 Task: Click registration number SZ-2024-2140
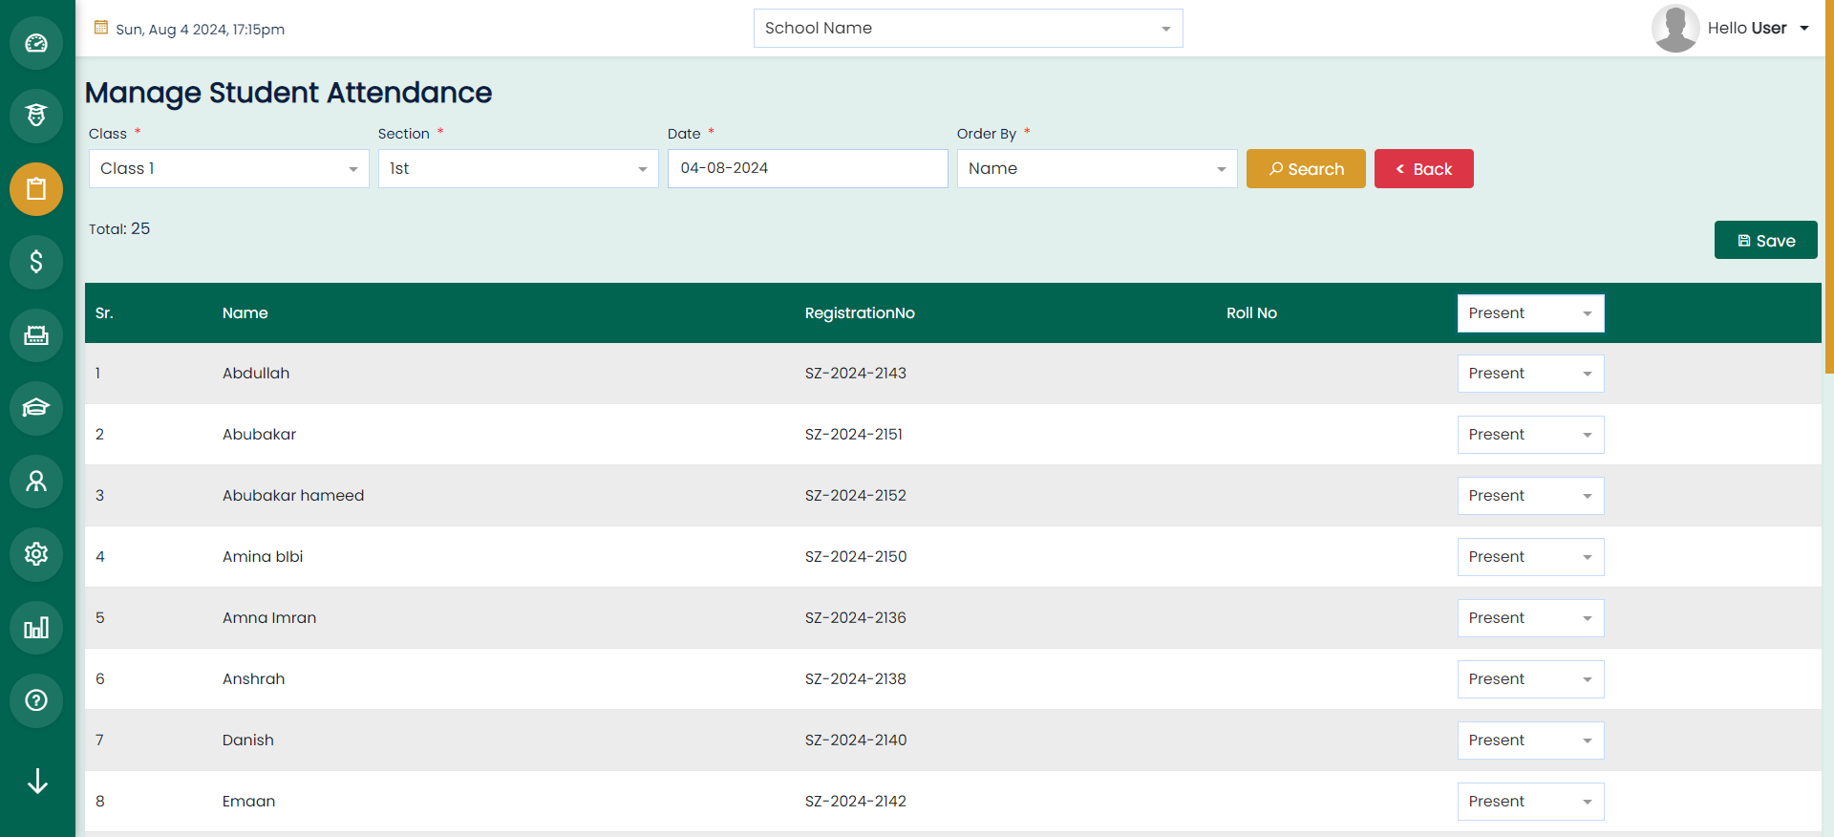[x=856, y=740]
